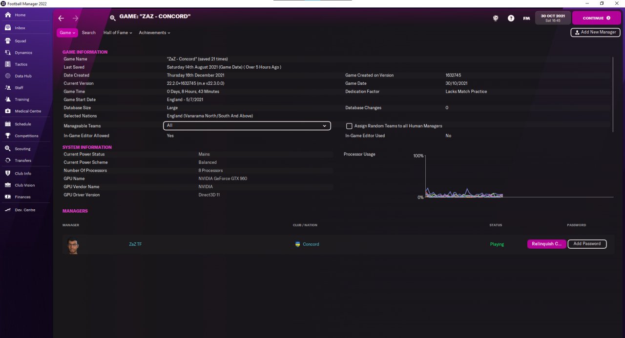
Task: Click the Game Information scrollbar
Action: point(613,94)
